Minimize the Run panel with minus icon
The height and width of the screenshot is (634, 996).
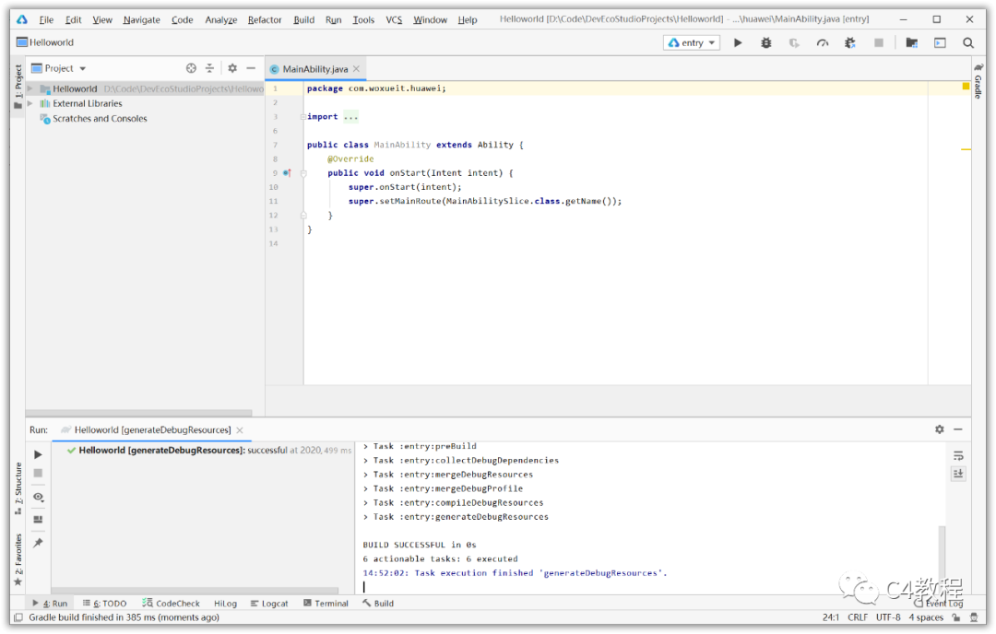[958, 429]
